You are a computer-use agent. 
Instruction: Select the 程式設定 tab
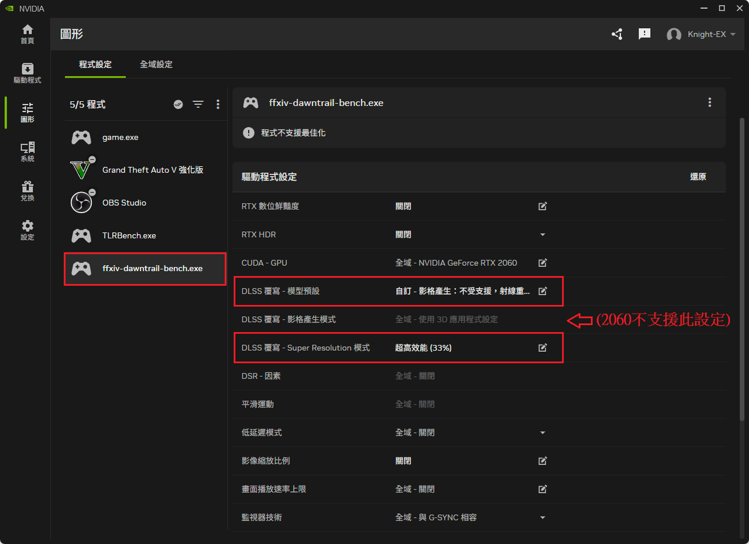click(x=95, y=64)
